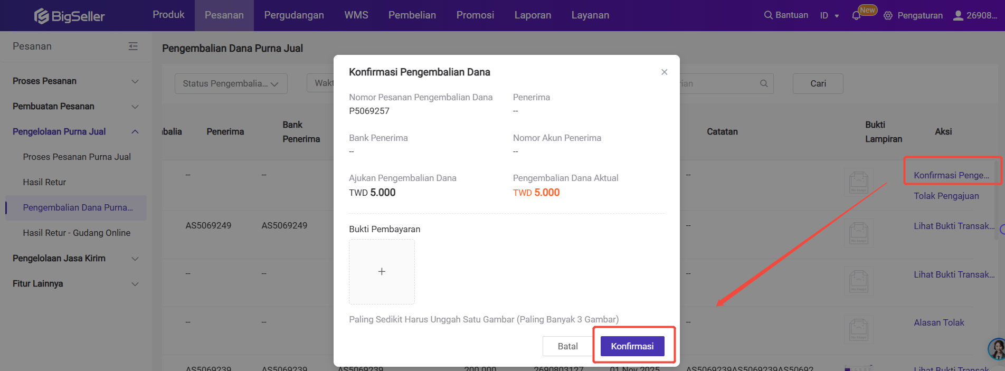Close the Konfirmasi Pengembalian Dana dialog
This screenshot has width=1005, height=371.
tap(665, 72)
